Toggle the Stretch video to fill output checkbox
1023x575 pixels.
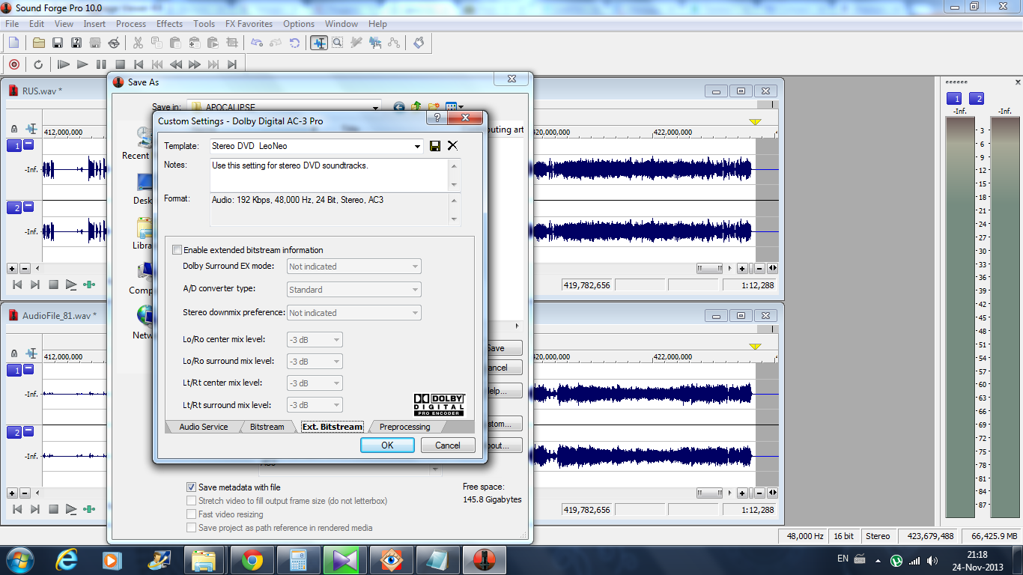click(192, 501)
